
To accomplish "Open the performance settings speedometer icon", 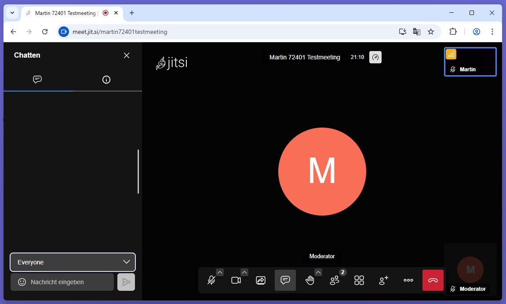I will [375, 57].
